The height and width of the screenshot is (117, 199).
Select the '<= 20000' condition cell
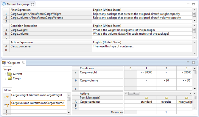[x=147, y=74]
